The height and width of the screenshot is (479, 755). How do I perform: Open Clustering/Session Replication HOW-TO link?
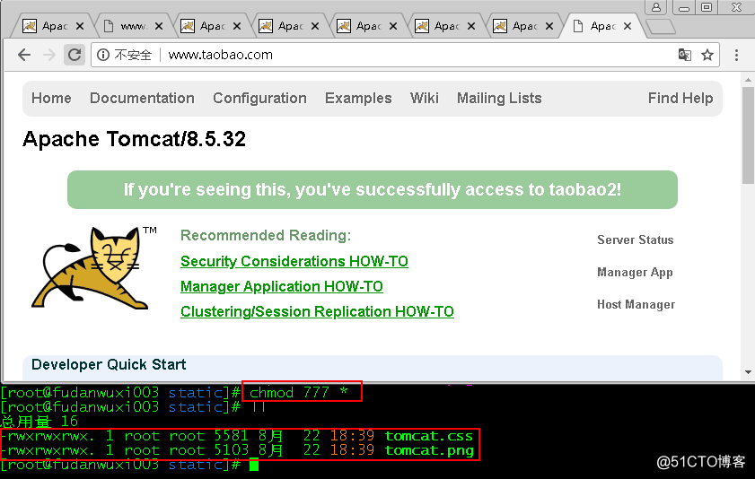click(x=317, y=311)
